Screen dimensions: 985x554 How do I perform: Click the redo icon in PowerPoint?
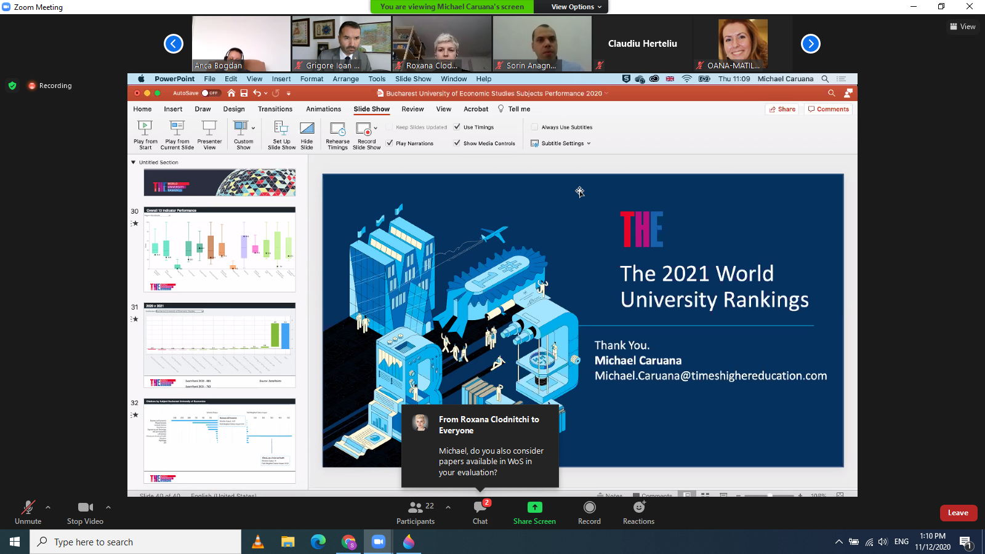point(276,93)
